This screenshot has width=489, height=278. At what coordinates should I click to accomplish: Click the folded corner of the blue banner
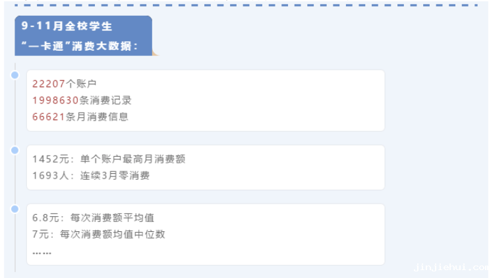155,53
